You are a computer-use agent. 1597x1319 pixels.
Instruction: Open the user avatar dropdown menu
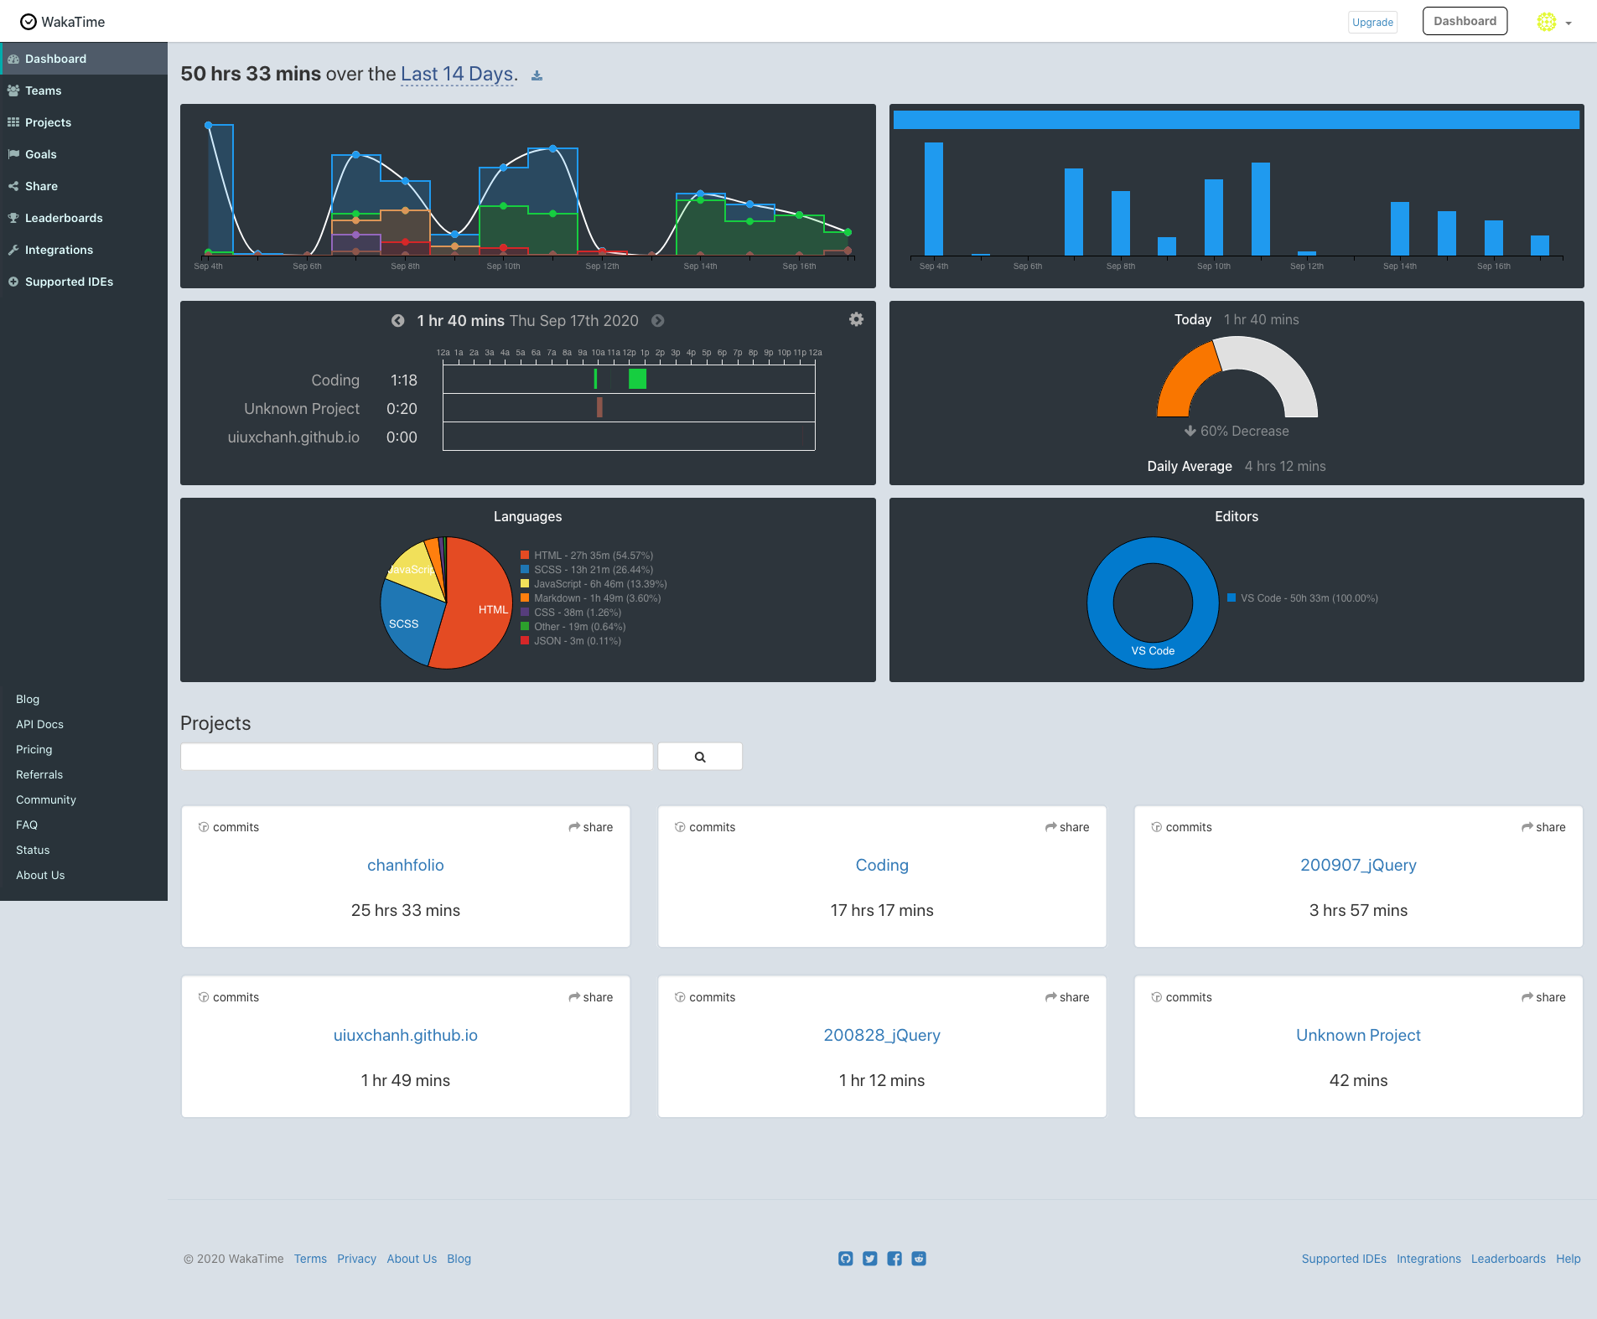[1554, 23]
